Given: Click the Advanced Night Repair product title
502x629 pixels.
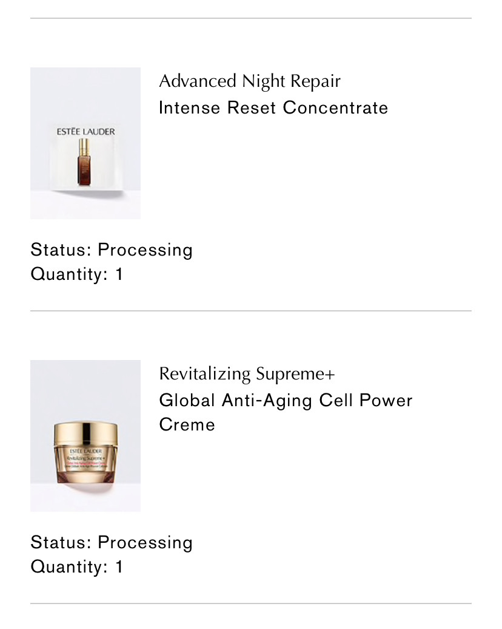Looking at the screenshot, I should 250,81.
